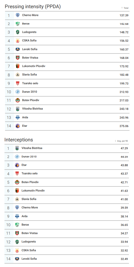The image size is (134, 267).
Task: Click Botev Plovdiv crest in Interceptions table
Action: click(x=17, y=182)
